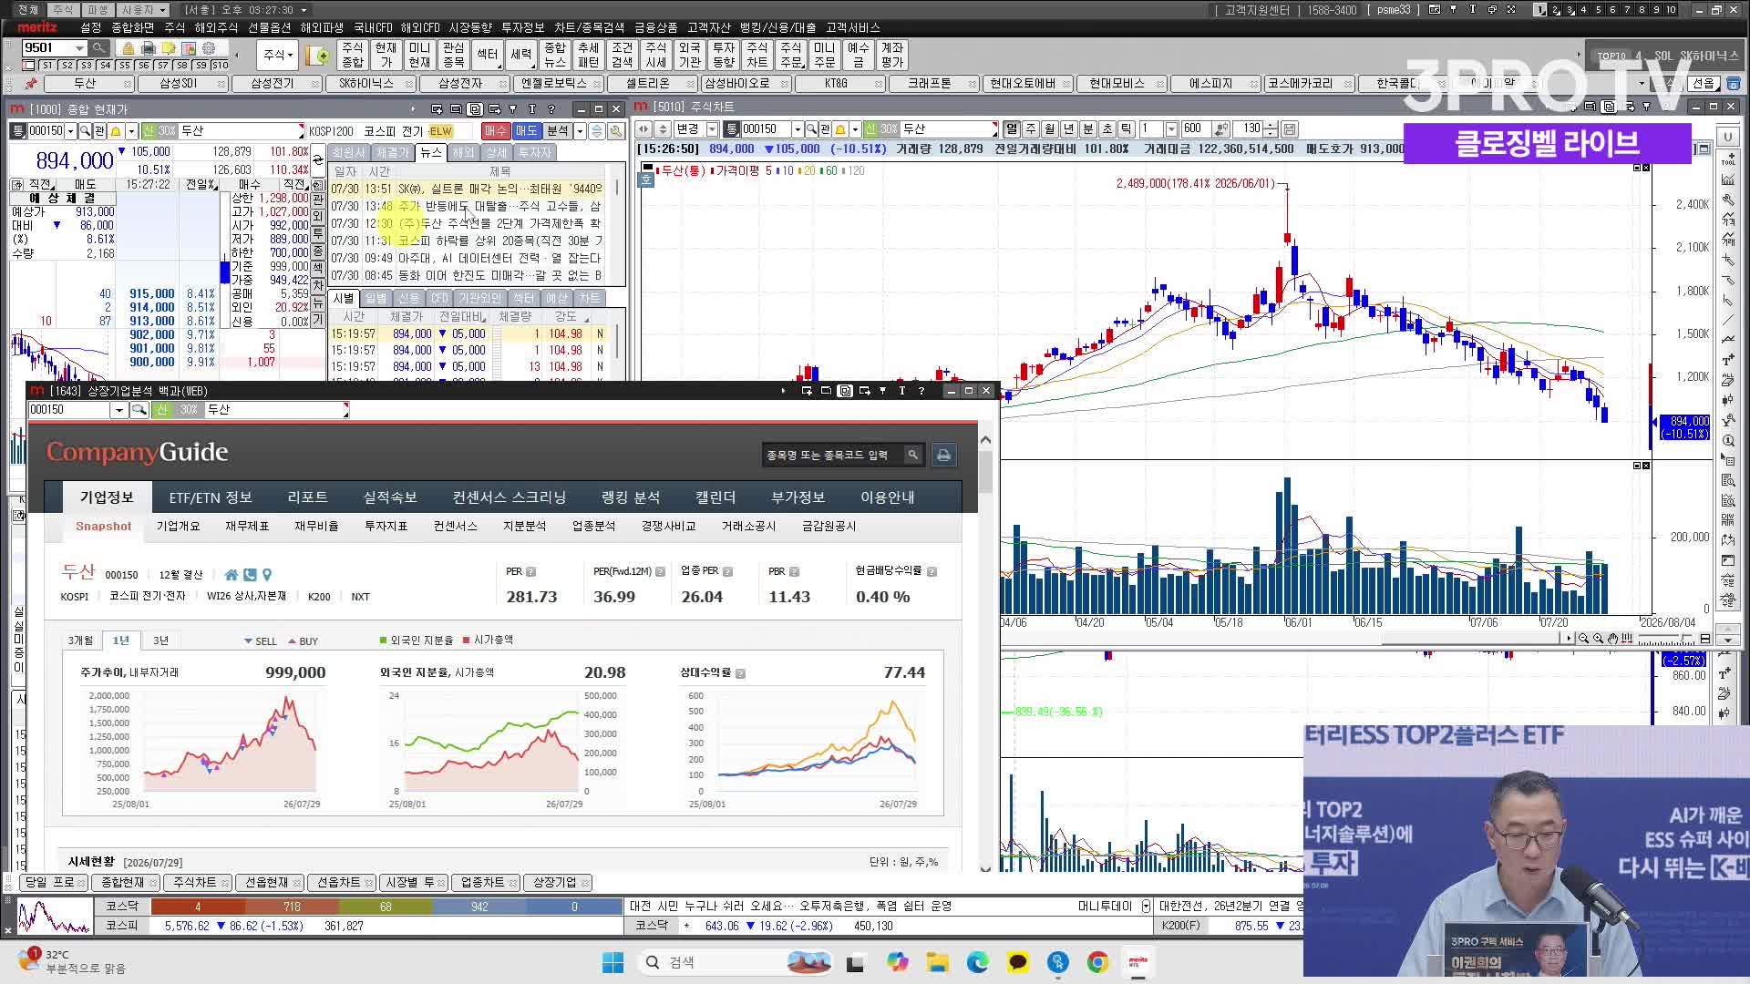Open Chrome from the Windows taskbar
Viewport: 1750px width, 984px height.
1098,962
